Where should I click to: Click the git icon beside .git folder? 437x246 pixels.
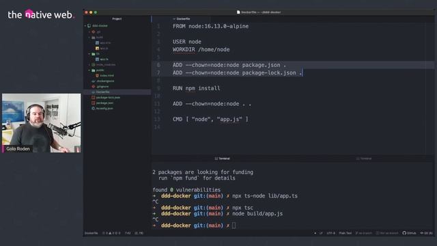94,32
